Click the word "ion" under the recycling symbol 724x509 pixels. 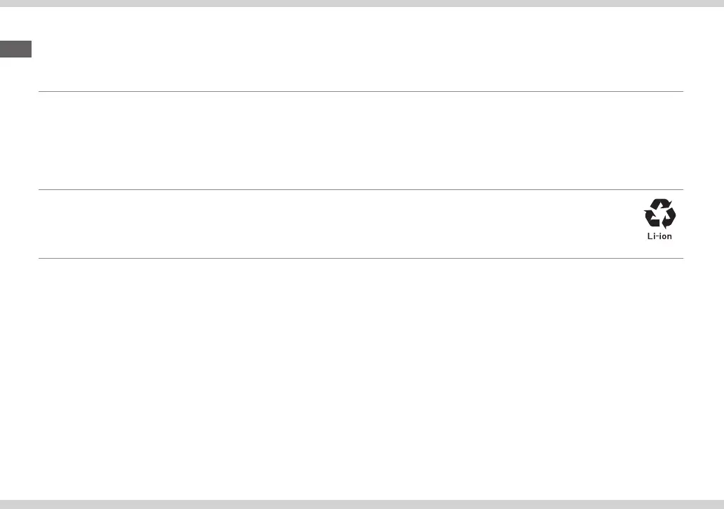tap(665, 236)
